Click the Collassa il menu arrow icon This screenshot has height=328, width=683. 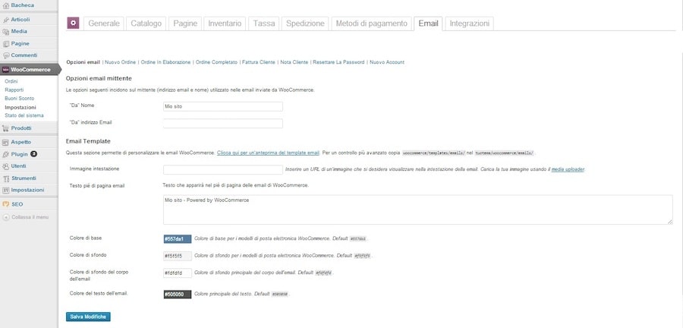tap(6, 217)
